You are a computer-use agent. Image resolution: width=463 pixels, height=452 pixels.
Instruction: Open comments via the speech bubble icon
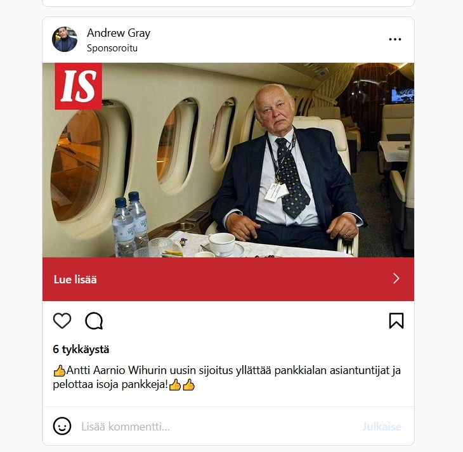point(94,321)
